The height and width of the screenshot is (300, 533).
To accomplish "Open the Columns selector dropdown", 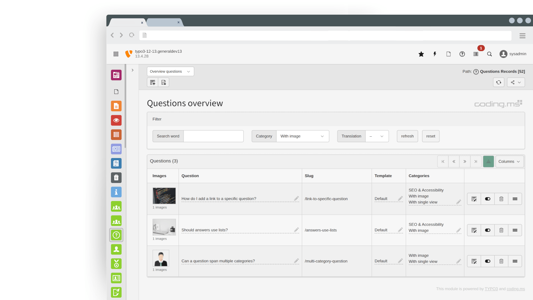I will 509,162.
